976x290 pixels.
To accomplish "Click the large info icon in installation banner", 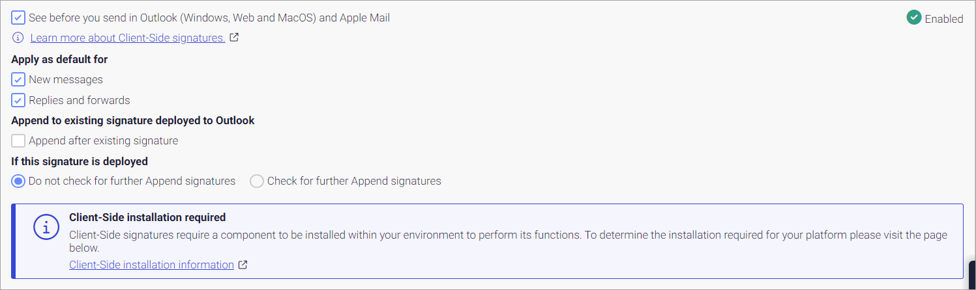I will (46, 228).
